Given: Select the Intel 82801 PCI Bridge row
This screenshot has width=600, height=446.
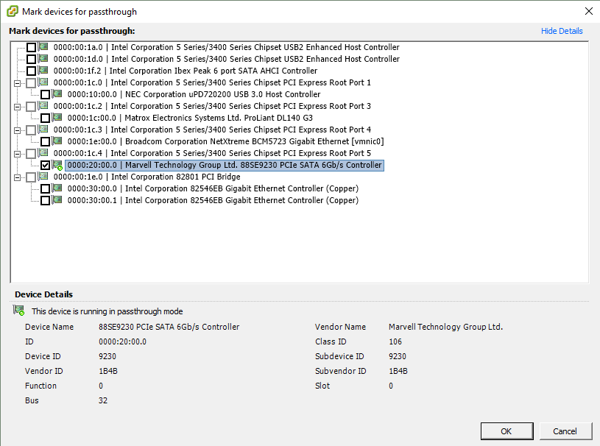Looking at the screenshot, I should [x=147, y=177].
